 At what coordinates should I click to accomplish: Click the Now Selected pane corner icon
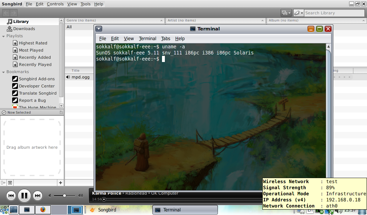[x=61, y=113]
